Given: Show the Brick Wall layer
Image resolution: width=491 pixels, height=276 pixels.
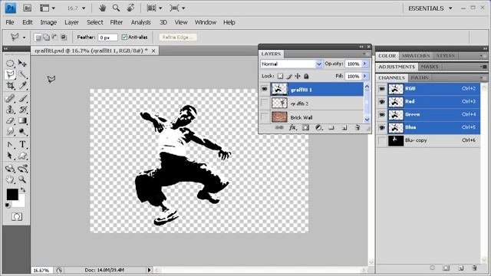Looking at the screenshot, I should (x=265, y=117).
